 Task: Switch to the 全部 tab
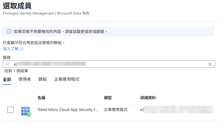pos(7,79)
